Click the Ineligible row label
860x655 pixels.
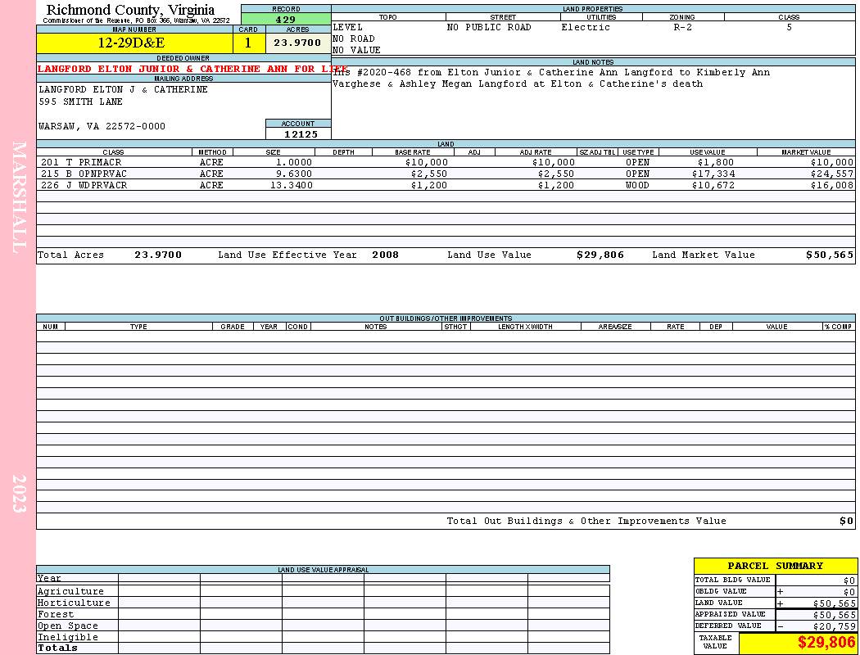point(67,638)
